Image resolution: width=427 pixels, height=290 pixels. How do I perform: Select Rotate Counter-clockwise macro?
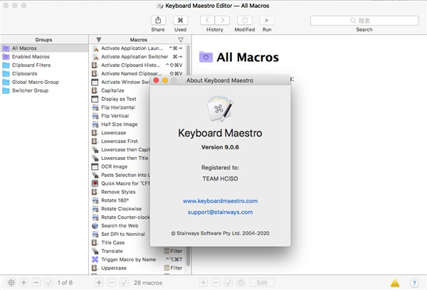click(120, 217)
